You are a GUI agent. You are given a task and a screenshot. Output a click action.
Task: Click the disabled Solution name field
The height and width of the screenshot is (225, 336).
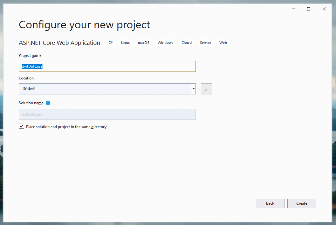coord(107,114)
